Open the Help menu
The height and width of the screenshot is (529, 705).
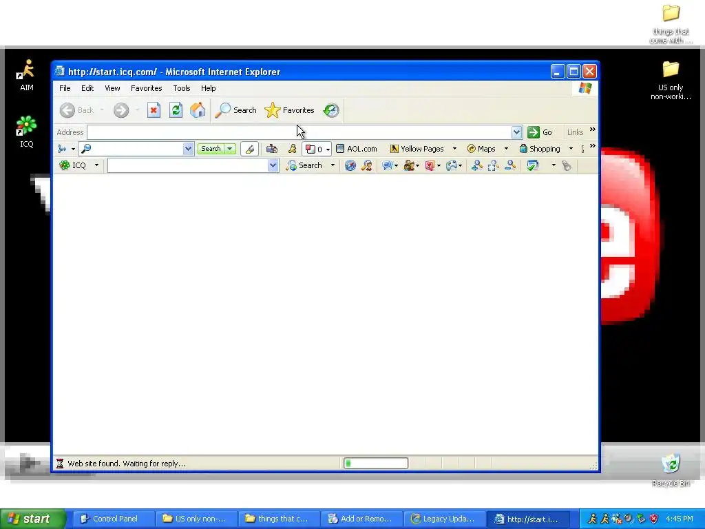(208, 88)
